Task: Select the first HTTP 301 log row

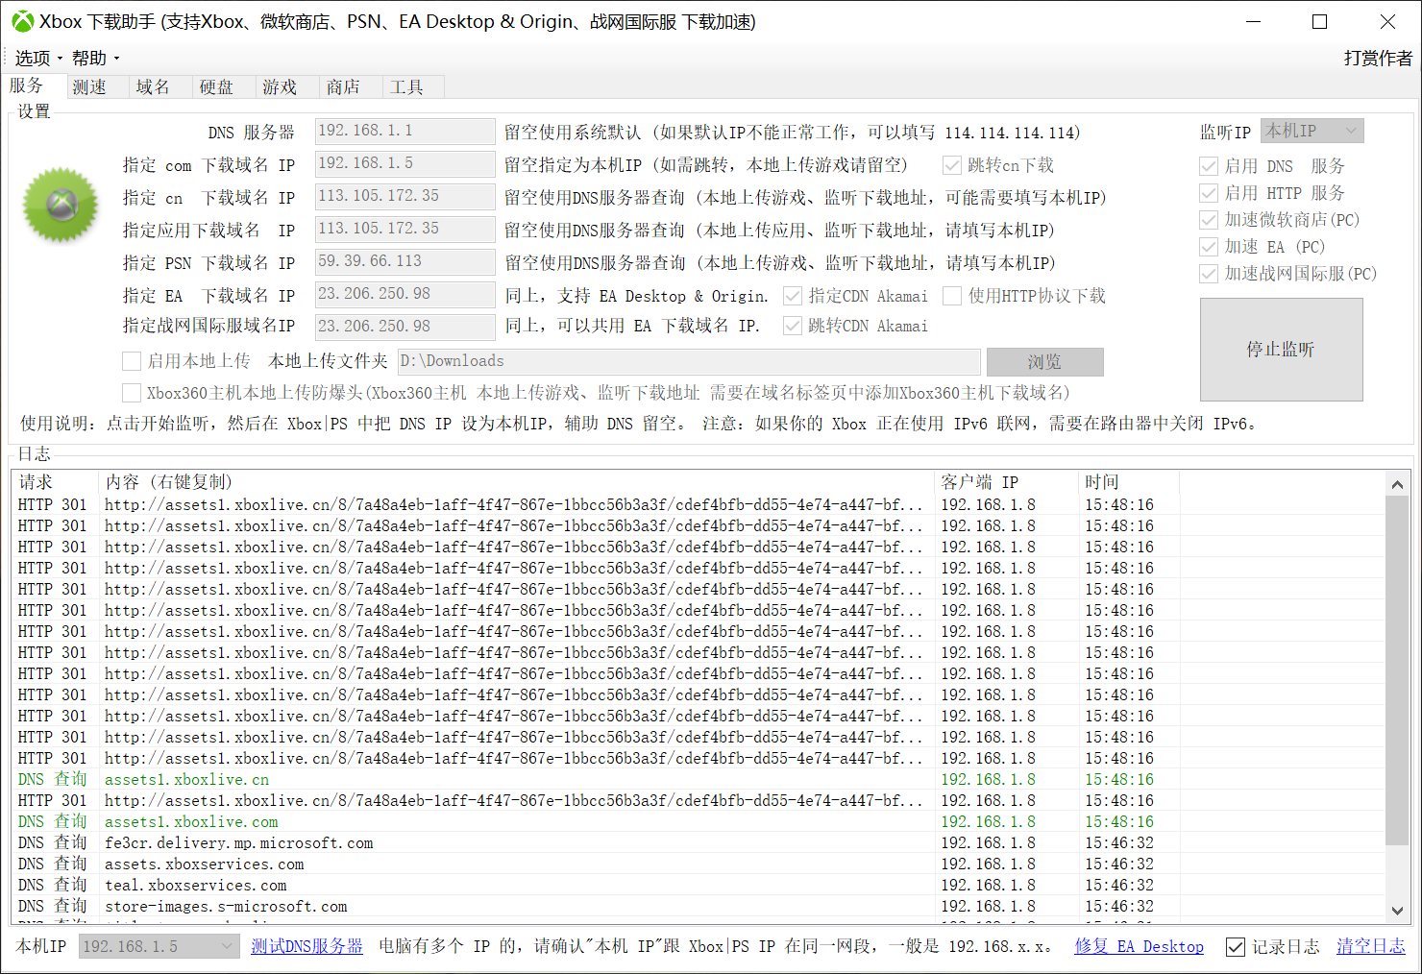Action: [x=699, y=504]
